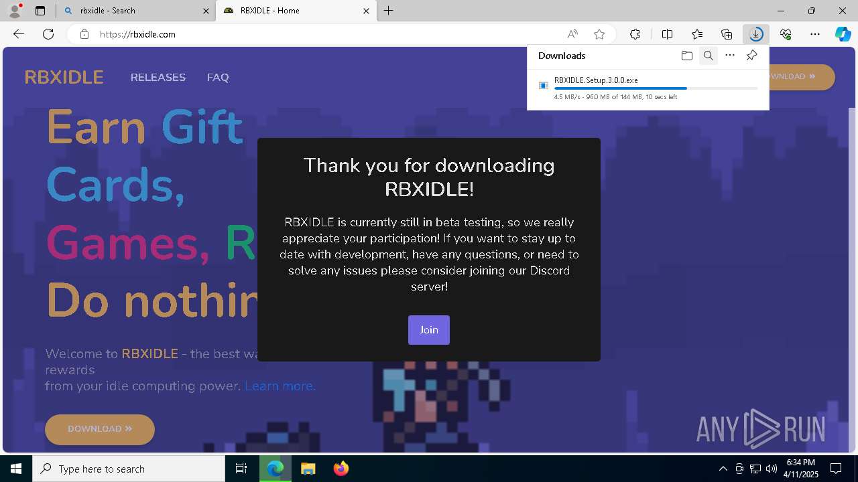The height and width of the screenshot is (482, 858).
Task: Launch Firefox from taskbar
Action: pyautogui.click(x=341, y=469)
